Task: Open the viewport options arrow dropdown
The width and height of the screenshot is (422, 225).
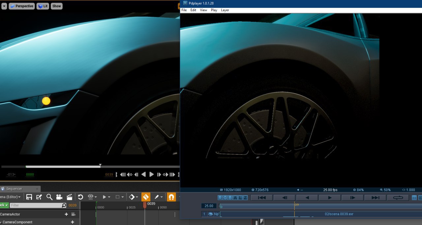Action: point(4,6)
